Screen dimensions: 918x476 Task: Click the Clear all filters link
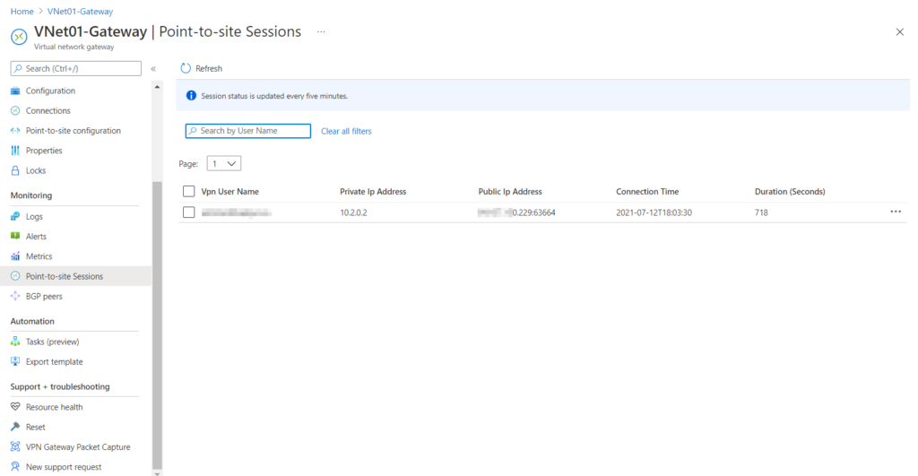346,131
